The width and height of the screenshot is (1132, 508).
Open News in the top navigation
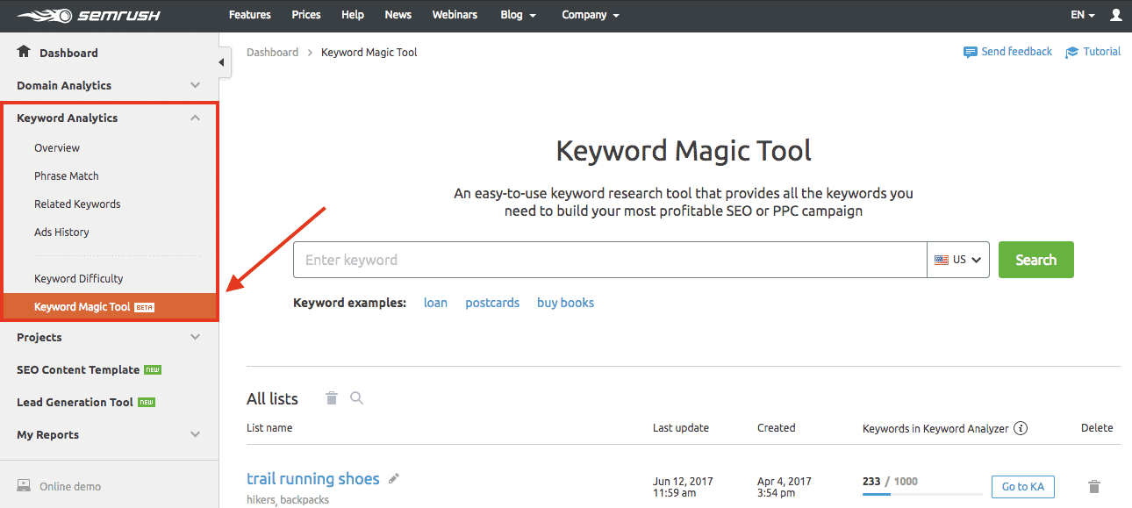pyautogui.click(x=398, y=15)
